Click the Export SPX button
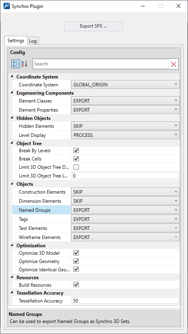This screenshot has width=188, height=334. click(x=93, y=26)
